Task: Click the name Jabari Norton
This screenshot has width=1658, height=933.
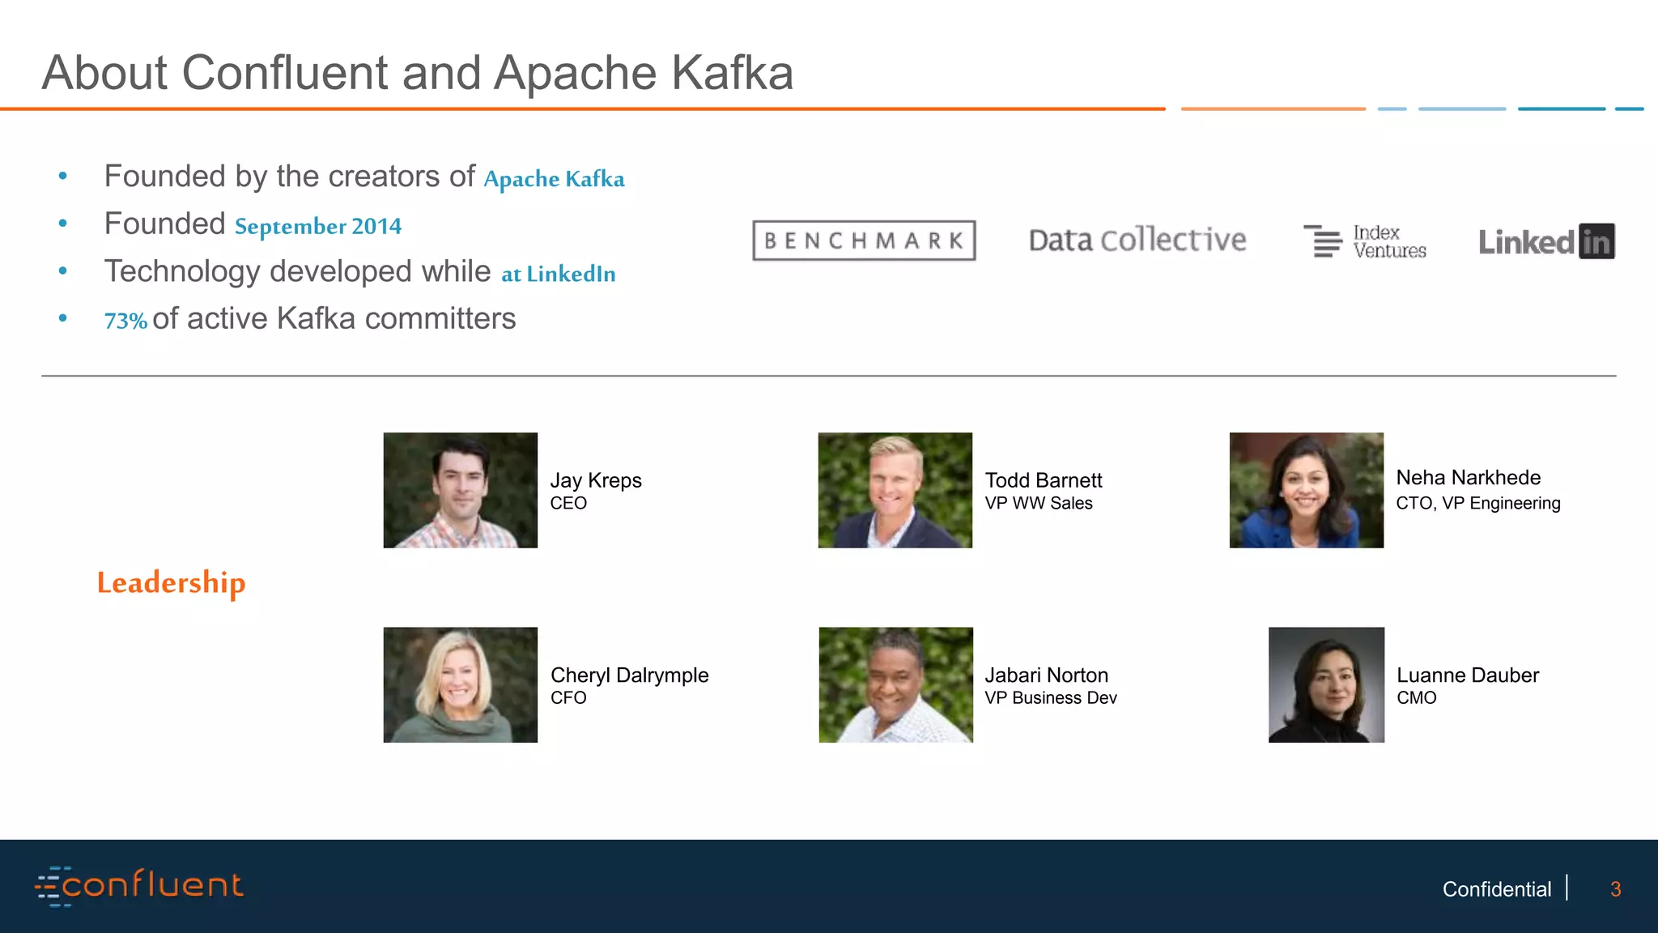Action: pos(1047,675)
